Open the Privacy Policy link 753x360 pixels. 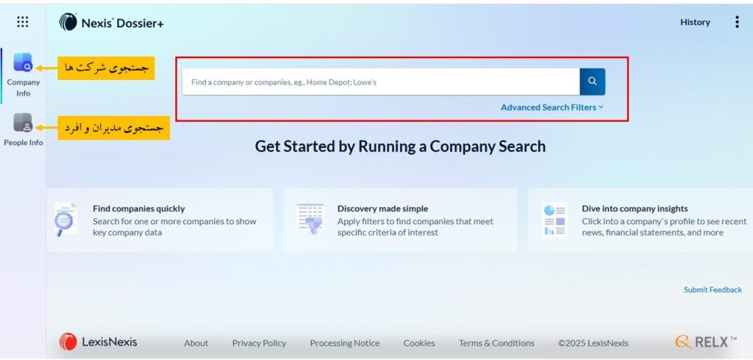pyautogui.click(x=260, y=343)
